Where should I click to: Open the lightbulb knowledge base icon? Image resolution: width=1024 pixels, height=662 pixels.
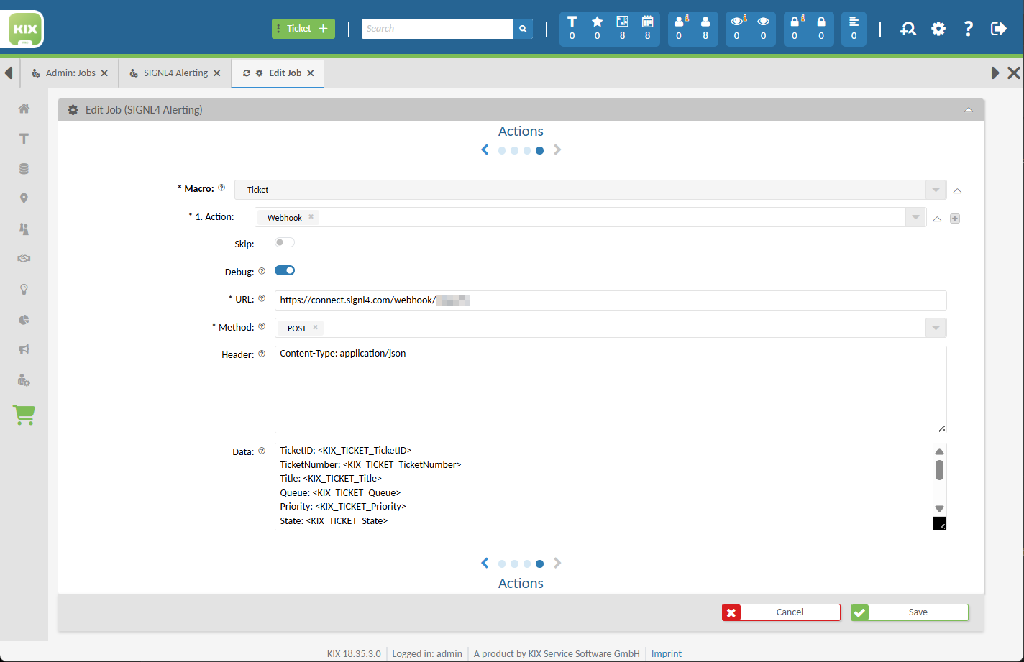[x=24, y=290]
